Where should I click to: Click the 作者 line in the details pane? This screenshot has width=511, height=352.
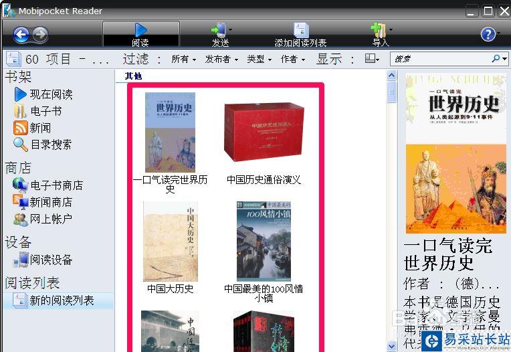451,284
